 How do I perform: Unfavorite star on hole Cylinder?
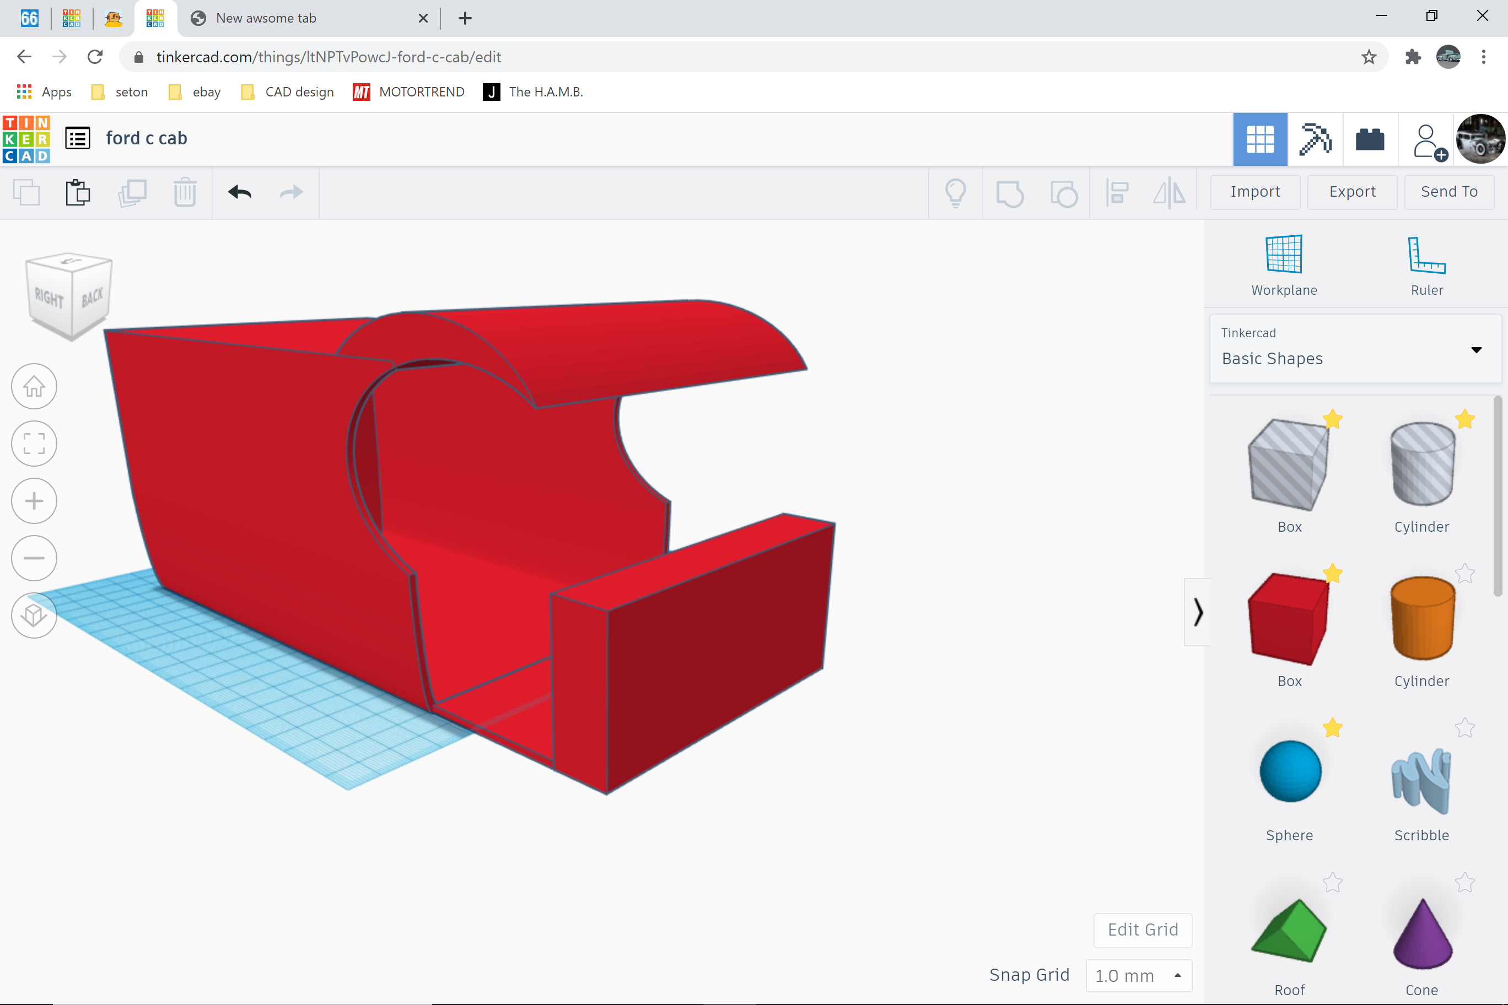[1465, 419]
